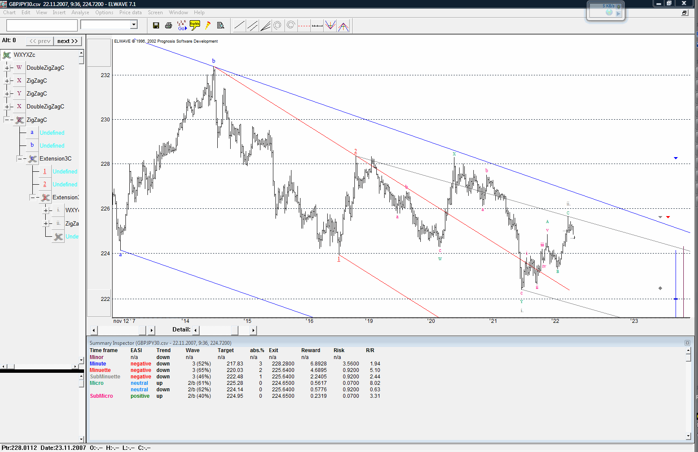Viewport: 698px width, 452px height.
Task: Click the crossed-out Z wave icon
Action: 19,120
